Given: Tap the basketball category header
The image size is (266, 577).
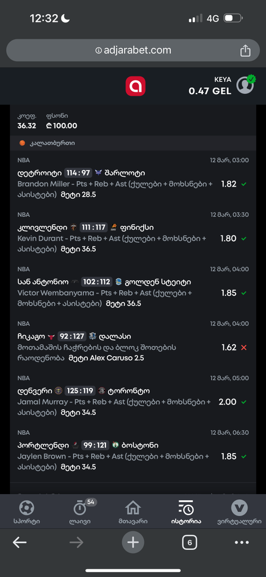Looking at the screenshot, I should tap(133, 143).
